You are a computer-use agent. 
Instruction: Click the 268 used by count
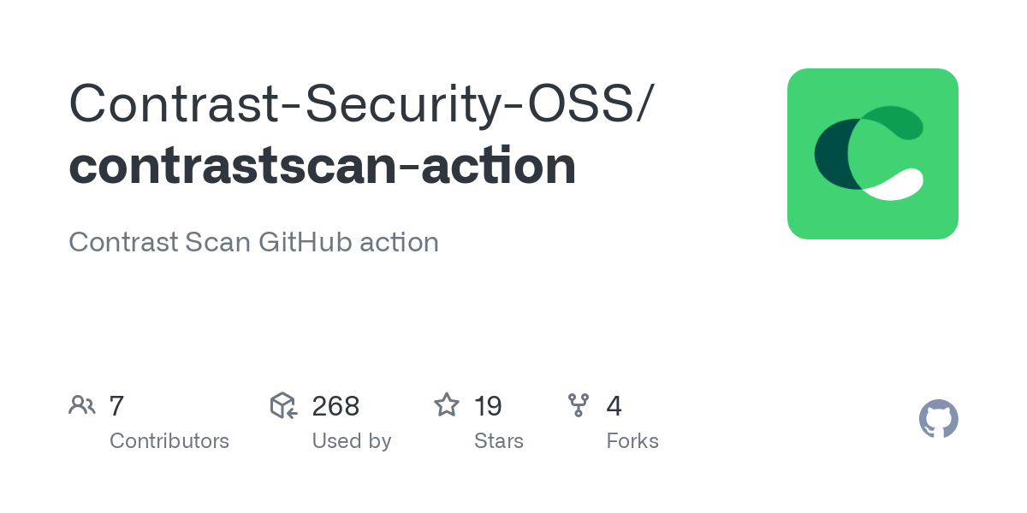click(335, 405)
